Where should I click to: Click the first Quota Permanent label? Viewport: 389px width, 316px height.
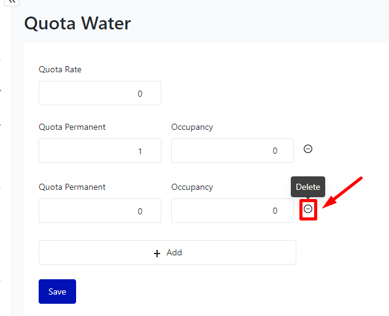[72, 127]
